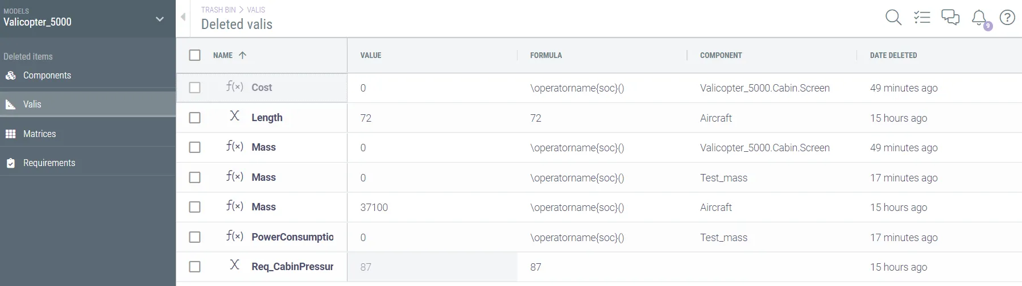Click the Requirements clipboard icon
This screenshot has width=1022, height=286.
click(11, 163)
